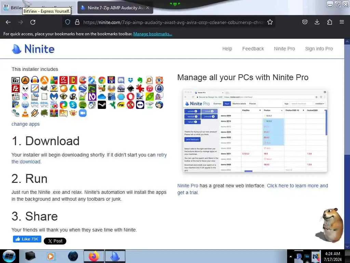Click the Facebook Like 73K button
The image size is (350, 263).
[27, 239]
